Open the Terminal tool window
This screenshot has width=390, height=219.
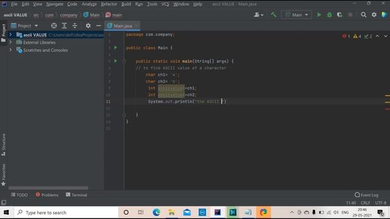coord(76,195)
